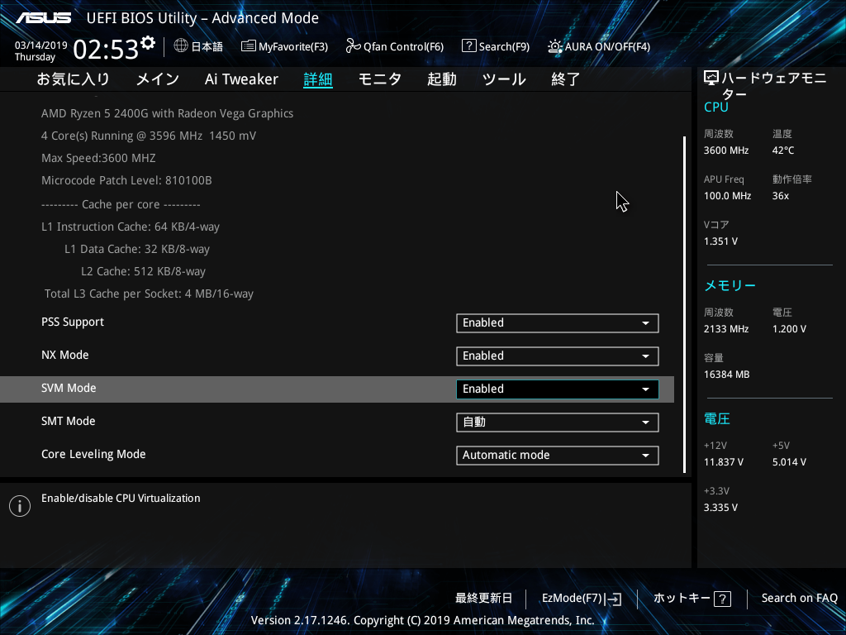The width and height of the screenshot is (846, 635).
Task: Open Qfan Control fan icon
Action: click(x=354, y=46)
